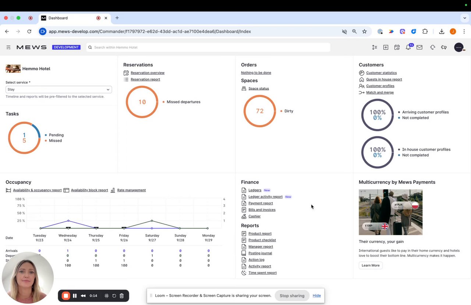Open the Manager report link

pos(261,247)
